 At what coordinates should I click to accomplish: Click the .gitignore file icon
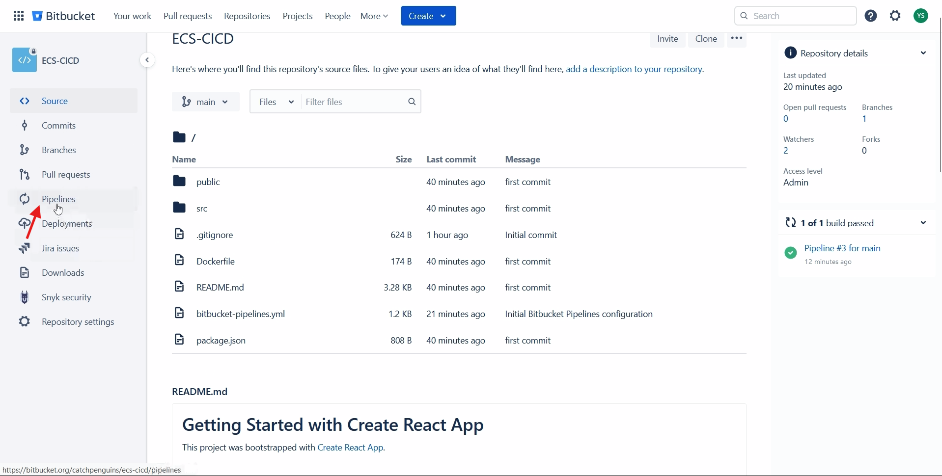[179, 234]
